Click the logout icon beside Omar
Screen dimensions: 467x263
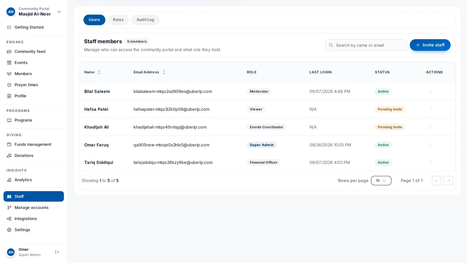click(57, 252)
